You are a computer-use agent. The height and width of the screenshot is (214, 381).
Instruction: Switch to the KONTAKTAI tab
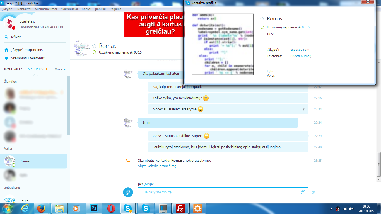pyautogui.click(x=14, y=69)
